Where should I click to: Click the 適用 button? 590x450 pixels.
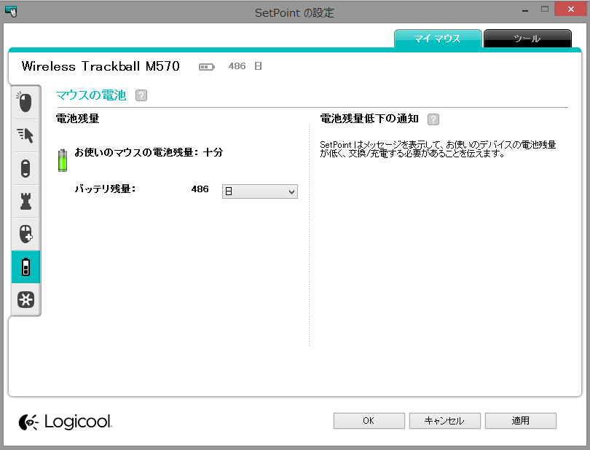point(520,421)
